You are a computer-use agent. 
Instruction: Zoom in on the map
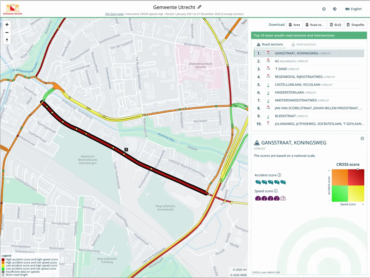7,25
